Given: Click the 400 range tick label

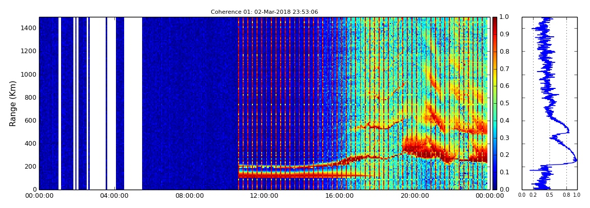Looking at the screenshot, I should click(29, 143).
